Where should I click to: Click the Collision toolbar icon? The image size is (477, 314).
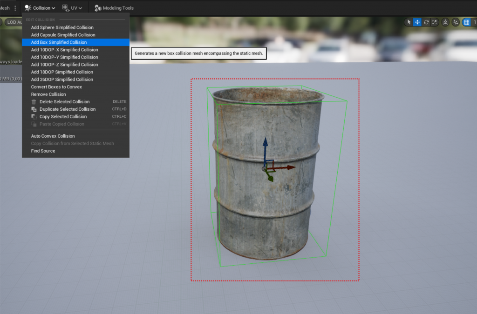28,8
